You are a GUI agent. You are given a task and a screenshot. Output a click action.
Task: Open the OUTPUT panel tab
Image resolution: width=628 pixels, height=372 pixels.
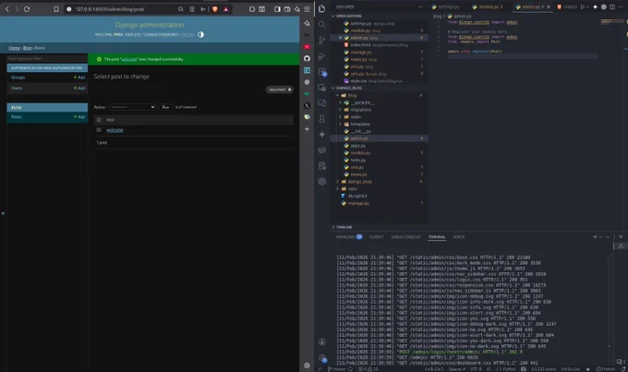376,237
